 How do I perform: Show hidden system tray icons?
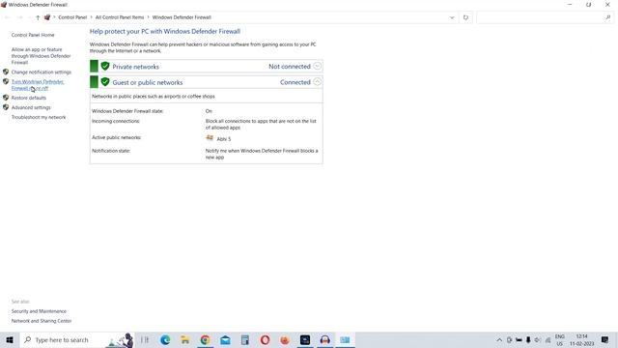coord(499,339)
